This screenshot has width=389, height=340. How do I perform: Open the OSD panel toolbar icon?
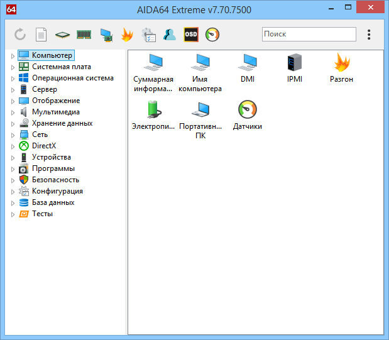191,35
